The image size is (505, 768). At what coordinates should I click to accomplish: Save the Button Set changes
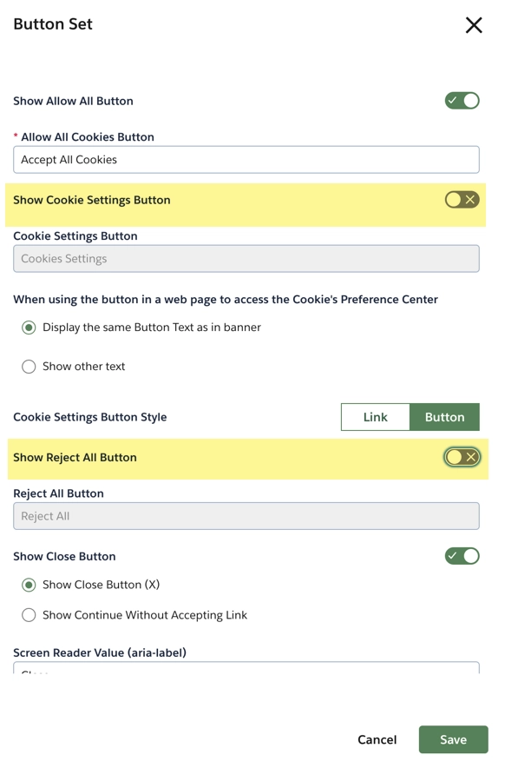[x=453, y=739]
